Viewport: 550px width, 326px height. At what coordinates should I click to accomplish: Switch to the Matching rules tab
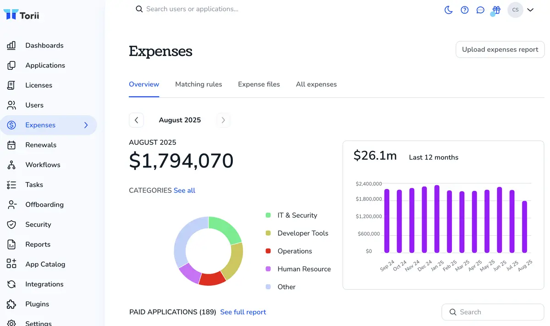pyautogui.click(x=198, y=84)
